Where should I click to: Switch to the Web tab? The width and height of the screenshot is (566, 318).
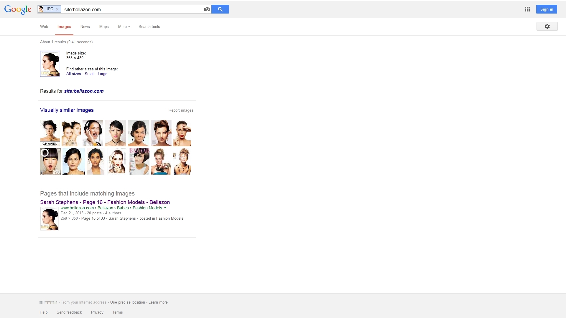tap(44, 27)
